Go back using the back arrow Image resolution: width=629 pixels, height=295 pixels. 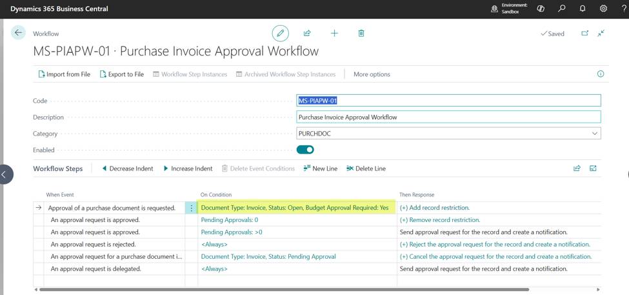click(18, 32)
